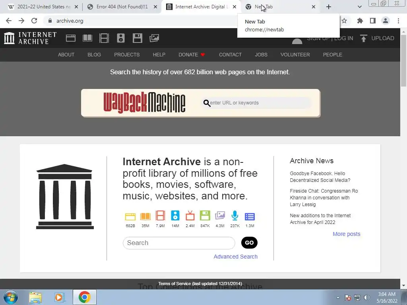Open the 2.4M TV collection icon
This screenshot has height=305, width=407.
pos(190,216)
